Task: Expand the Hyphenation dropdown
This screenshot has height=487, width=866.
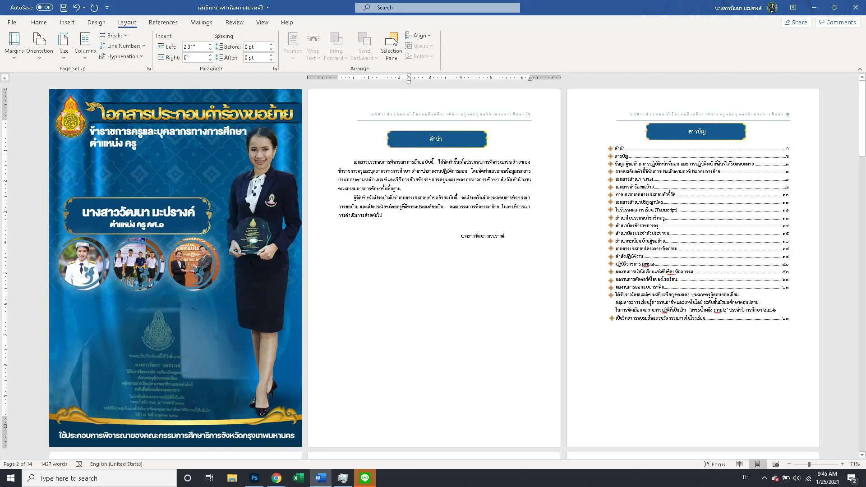Action: pos(121,56)
